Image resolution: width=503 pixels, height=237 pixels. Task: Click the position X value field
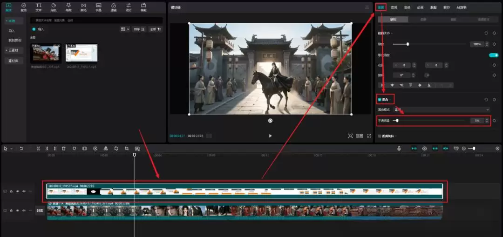402,66
